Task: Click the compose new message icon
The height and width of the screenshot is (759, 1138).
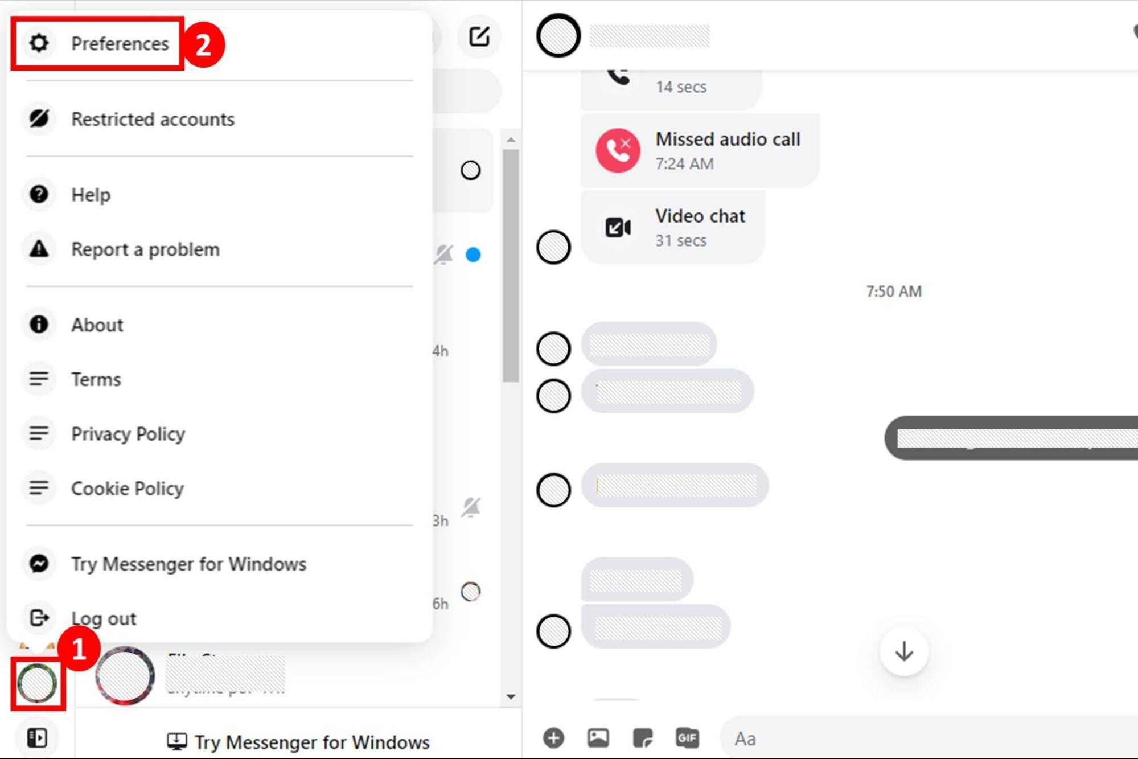Action: (x=479, y=36)
